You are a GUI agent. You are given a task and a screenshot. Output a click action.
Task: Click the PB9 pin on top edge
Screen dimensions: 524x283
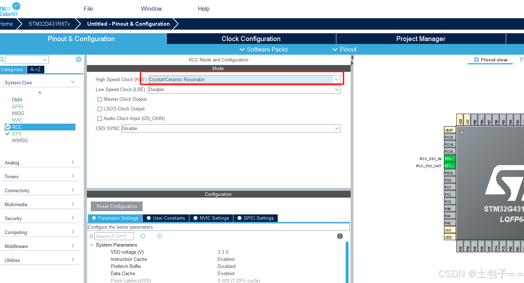point(474,120)
